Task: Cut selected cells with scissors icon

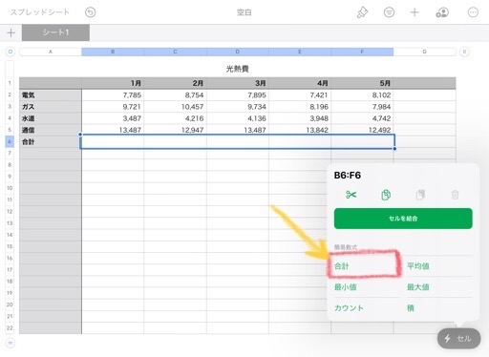Action: coord(351,195)
